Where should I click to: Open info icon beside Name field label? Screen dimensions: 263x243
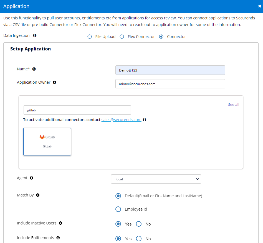(34, 69)
